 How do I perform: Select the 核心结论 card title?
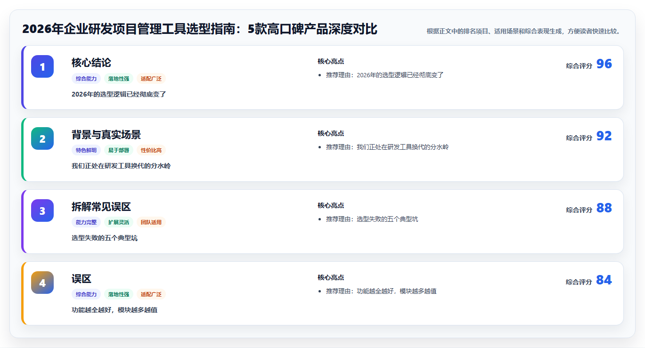91,63
